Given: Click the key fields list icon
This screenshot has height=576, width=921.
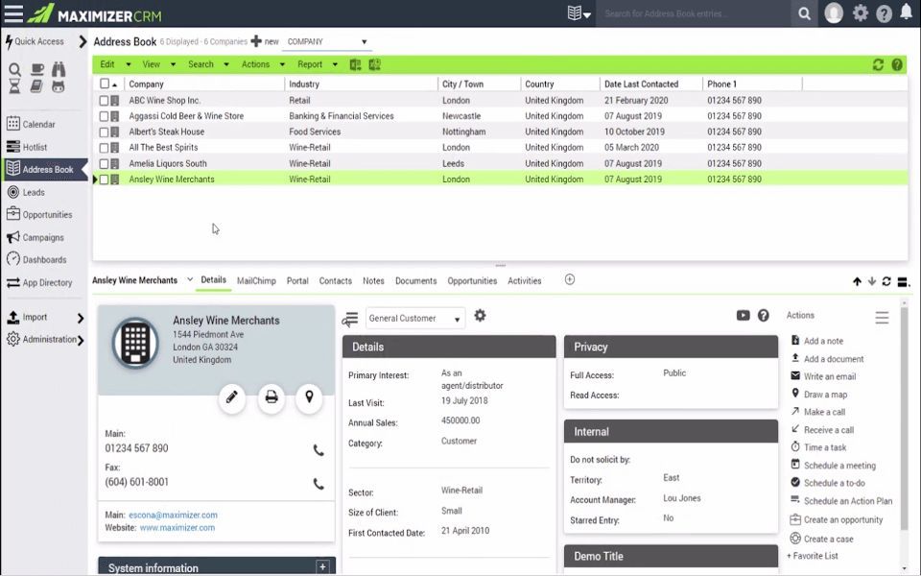Looking at the screenshot, I should 350,319.
